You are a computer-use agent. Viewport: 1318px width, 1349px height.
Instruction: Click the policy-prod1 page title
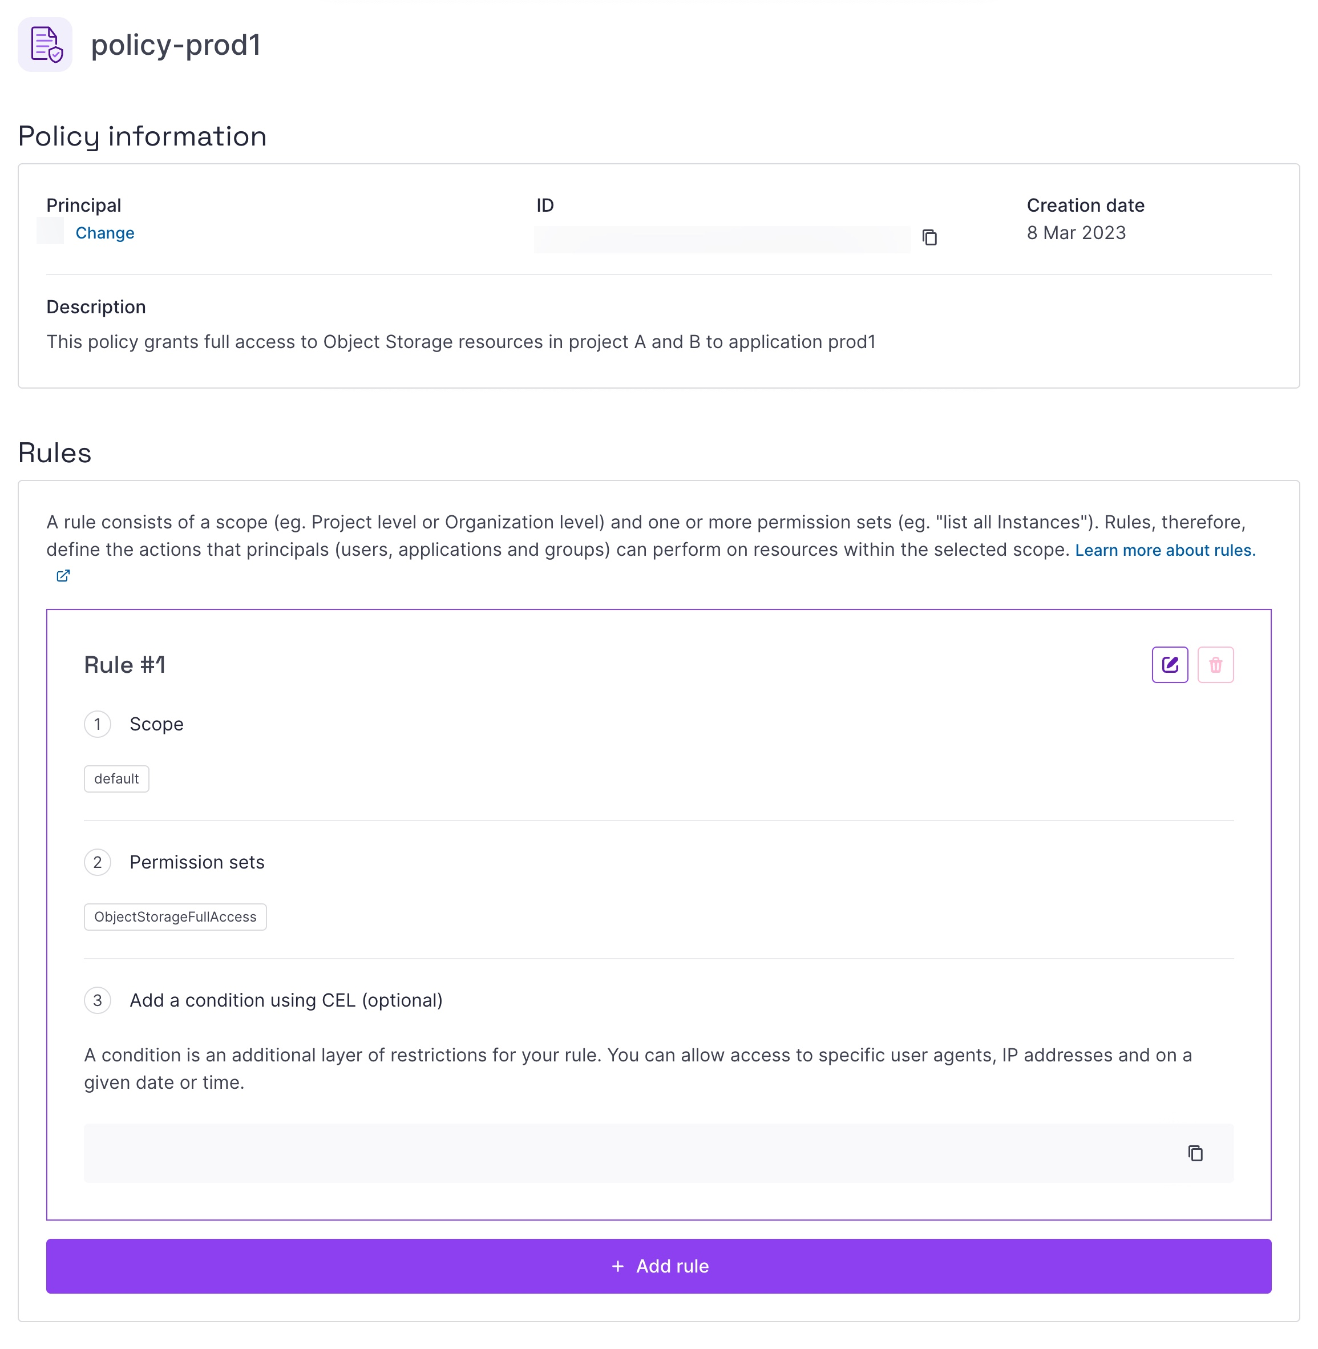[176, 45]
